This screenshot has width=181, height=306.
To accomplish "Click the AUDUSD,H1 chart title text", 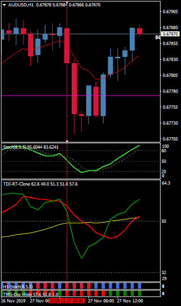I will point(21,5).
